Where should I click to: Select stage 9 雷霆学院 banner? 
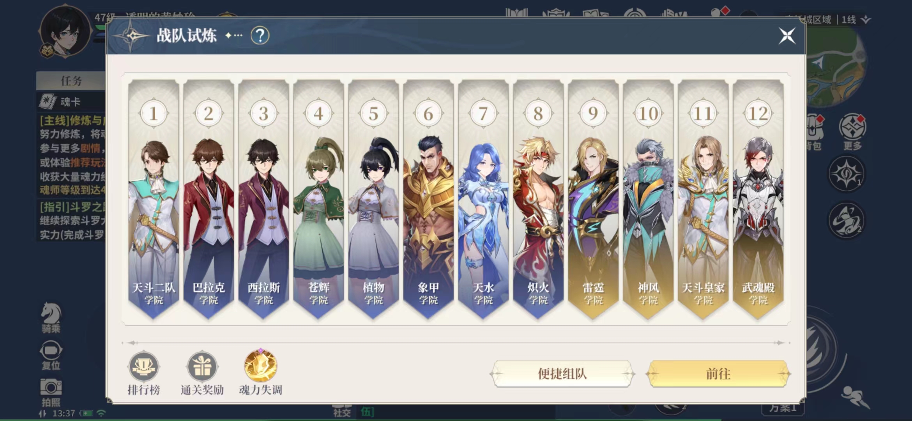[x=593, y=200]
